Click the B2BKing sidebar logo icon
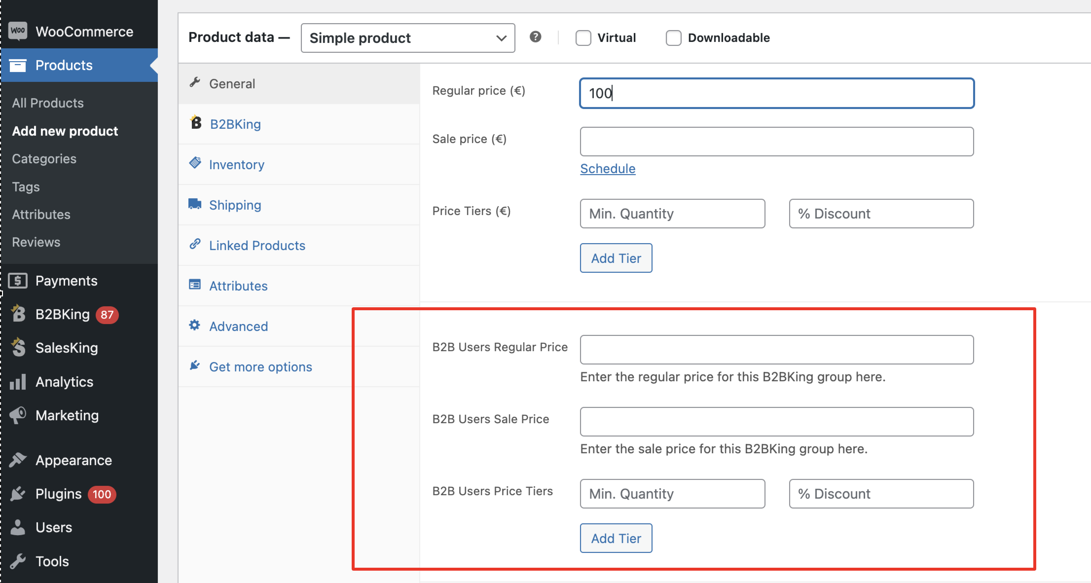Screen dimensions: 1091x583 pyautogui.click(x=18, y=314)
